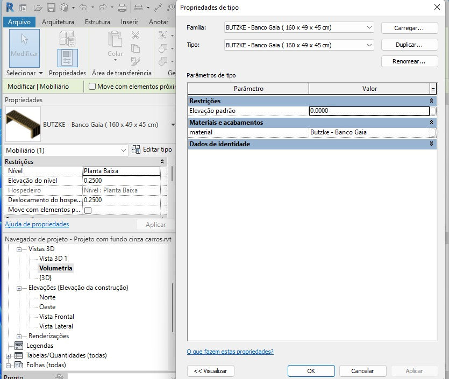Viewport: 449px width, 379px height.
Task: Click the << Visualizar button
Action: (210, 371)
